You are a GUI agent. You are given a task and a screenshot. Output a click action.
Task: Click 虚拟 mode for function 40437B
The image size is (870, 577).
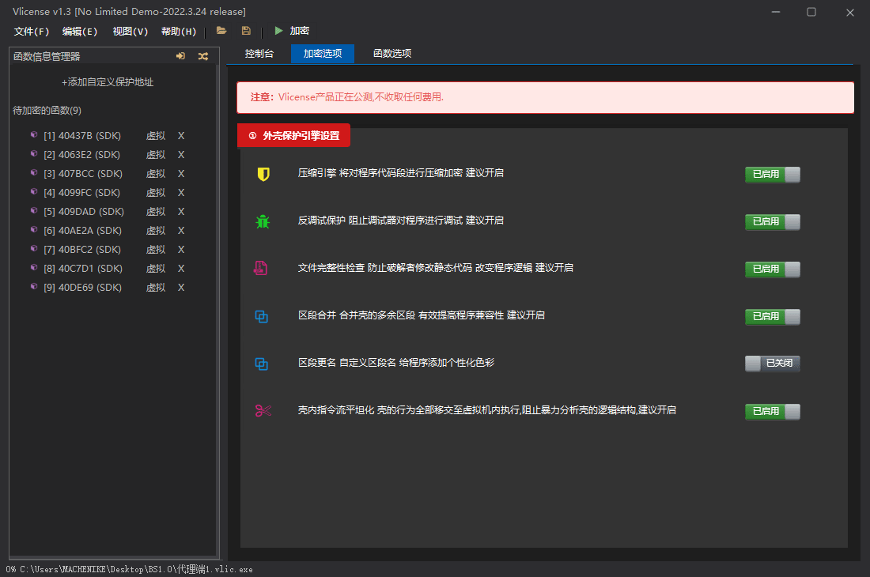point(156,136)
